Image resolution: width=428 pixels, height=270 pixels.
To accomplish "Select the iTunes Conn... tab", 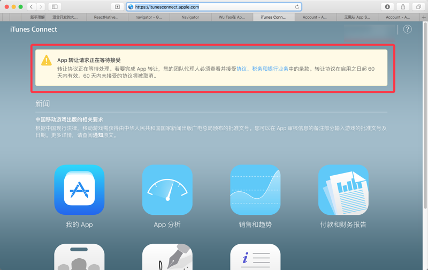I will (274, 17).
